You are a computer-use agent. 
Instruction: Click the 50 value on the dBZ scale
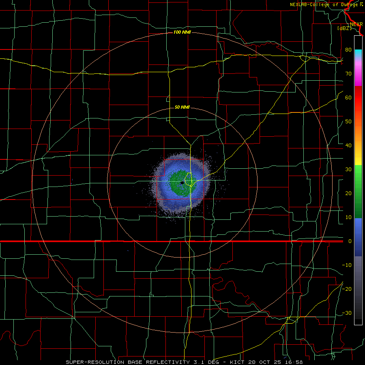pos(348,122)
